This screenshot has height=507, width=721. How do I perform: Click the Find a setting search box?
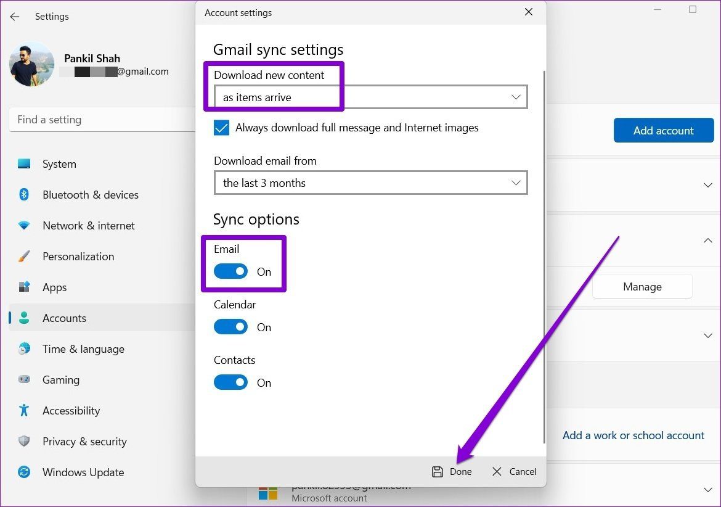coord(102,120)
